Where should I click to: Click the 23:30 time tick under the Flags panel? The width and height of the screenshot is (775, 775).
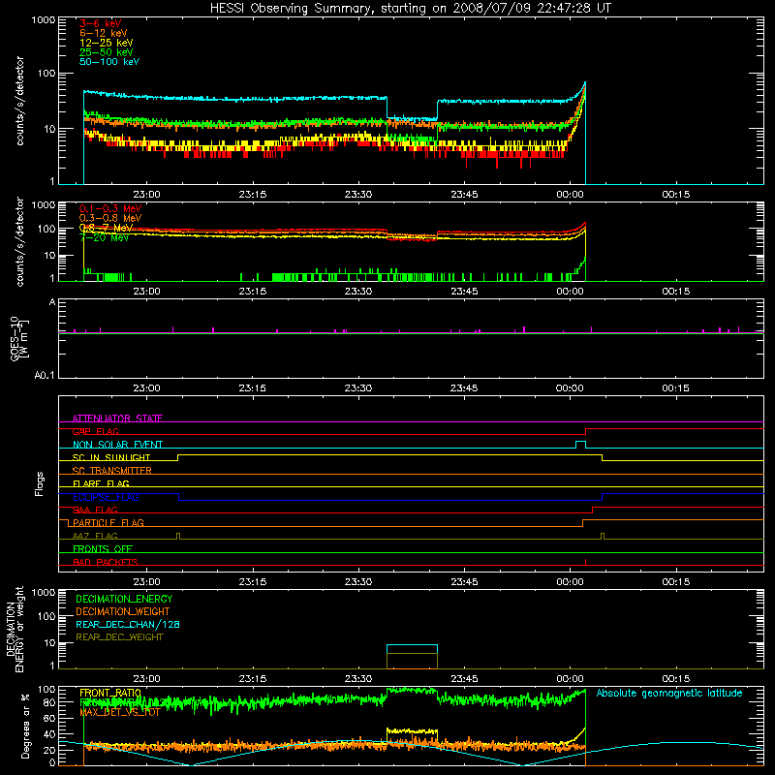[357, 582]
